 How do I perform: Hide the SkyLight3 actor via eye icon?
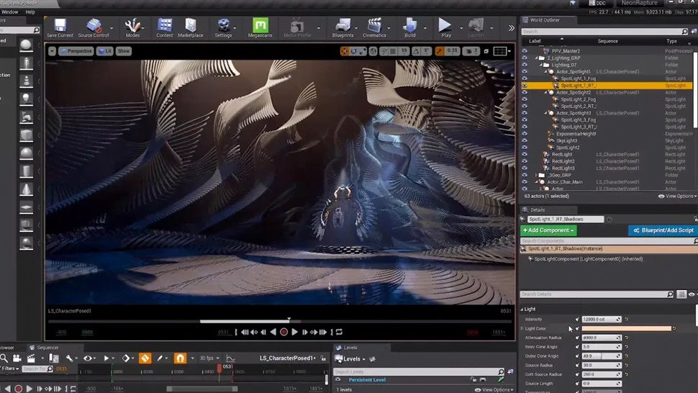(525, 140)
